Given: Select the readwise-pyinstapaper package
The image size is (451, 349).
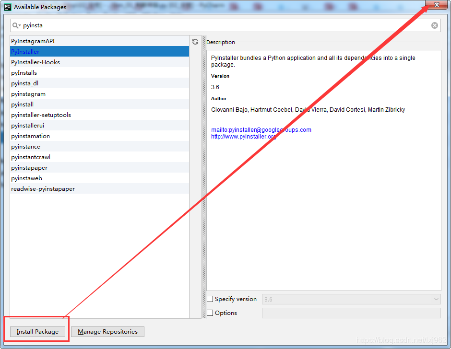Looking at the screenshot, I should tap(99, 188).
